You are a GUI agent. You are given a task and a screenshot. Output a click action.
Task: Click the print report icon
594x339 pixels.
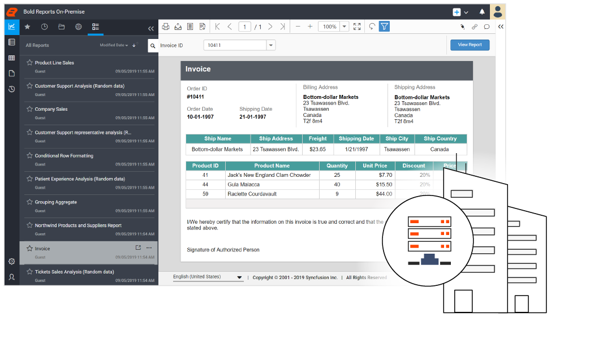(166, 27)
